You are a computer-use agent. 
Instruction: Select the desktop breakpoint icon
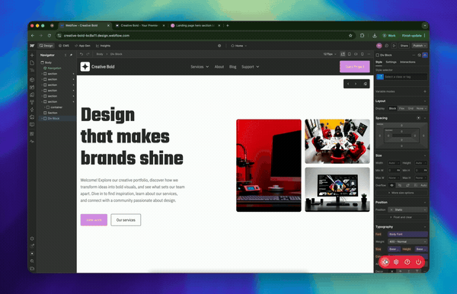pos(343,54)
